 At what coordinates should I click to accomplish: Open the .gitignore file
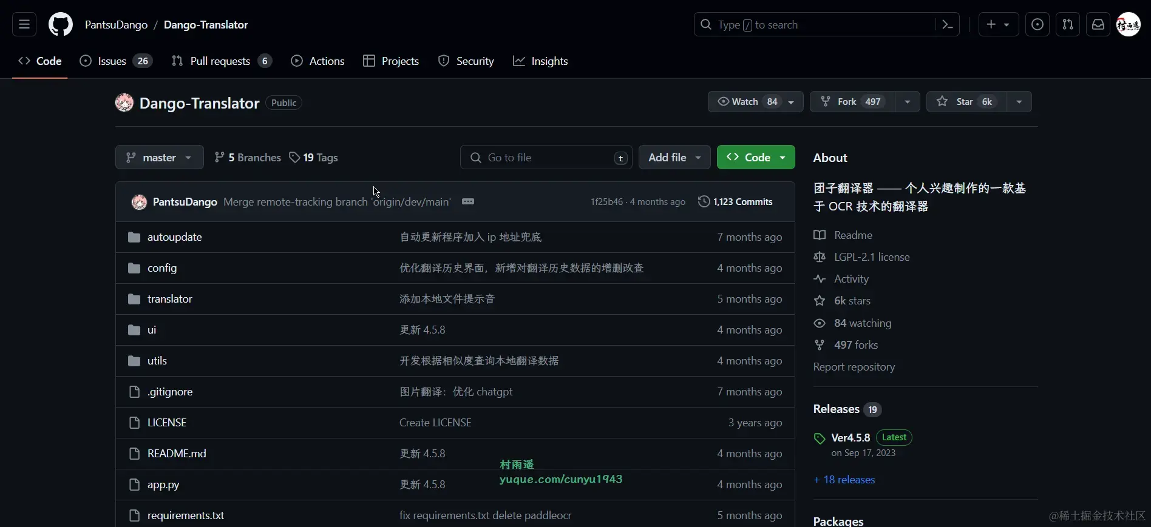(x=170, y=392)
